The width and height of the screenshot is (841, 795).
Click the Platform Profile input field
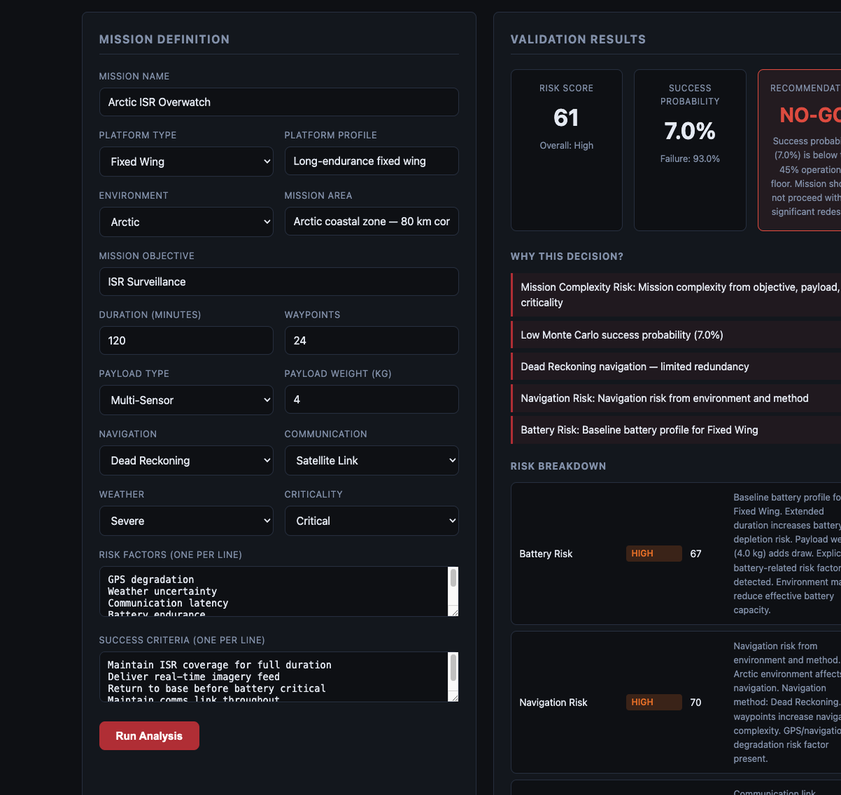coord(372,161)
